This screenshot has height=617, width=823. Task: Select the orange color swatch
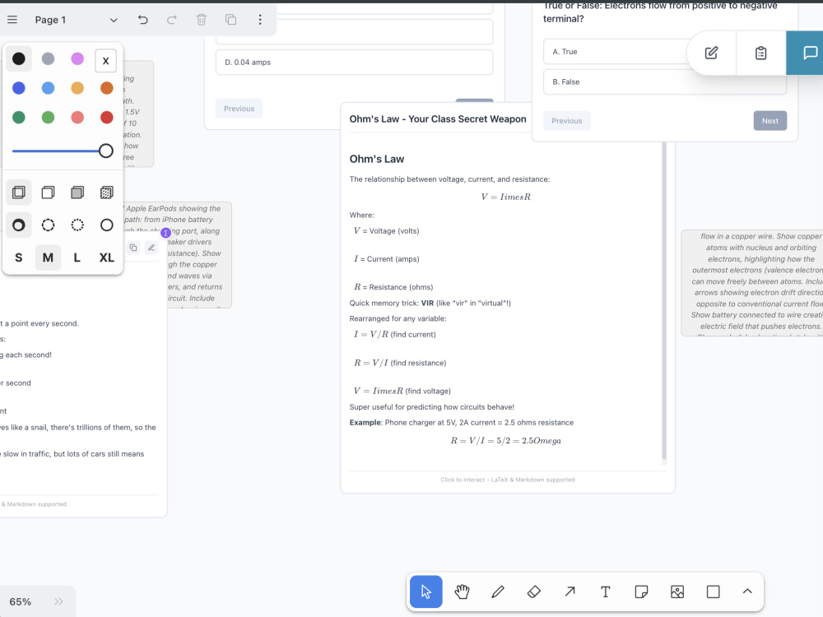click(x=106, y=88)
